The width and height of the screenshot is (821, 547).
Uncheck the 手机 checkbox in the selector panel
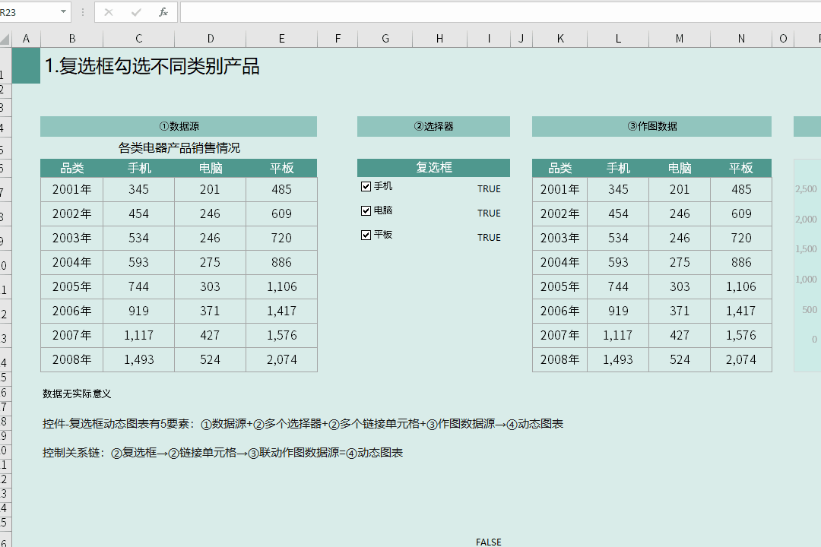click(x=366, y=185)
